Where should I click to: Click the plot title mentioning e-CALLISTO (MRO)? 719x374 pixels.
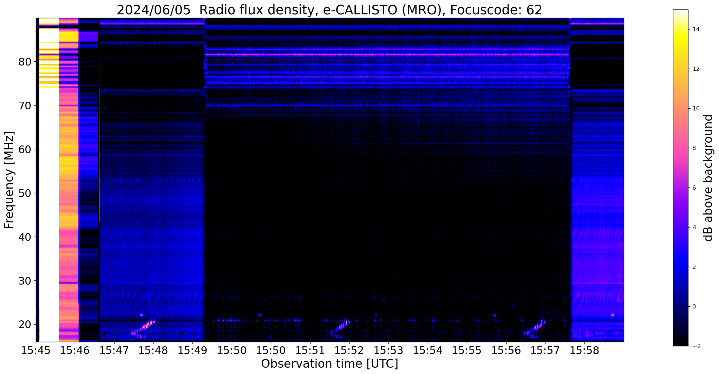tap(329, 10)
